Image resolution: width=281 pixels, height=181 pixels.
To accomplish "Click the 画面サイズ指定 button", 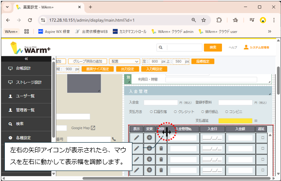I will 97,69.
